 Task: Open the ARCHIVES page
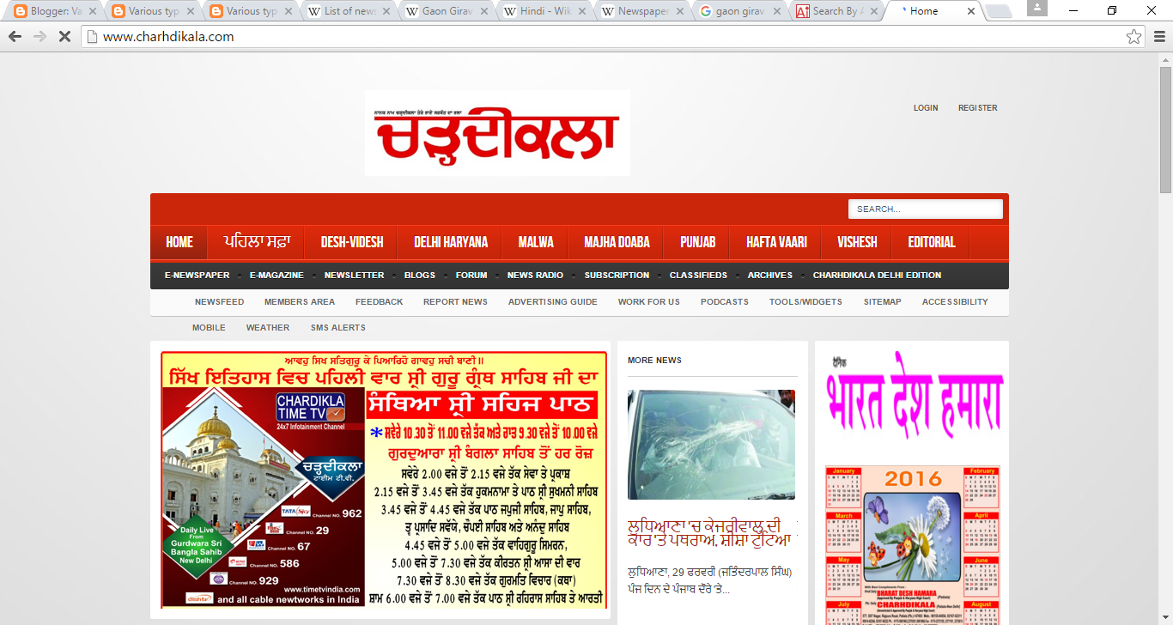point(770,276)
